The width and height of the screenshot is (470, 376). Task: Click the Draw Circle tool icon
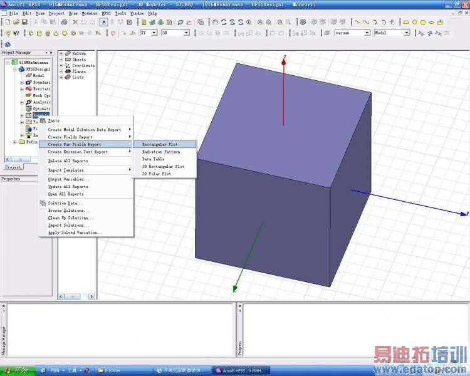coord(415,22)
